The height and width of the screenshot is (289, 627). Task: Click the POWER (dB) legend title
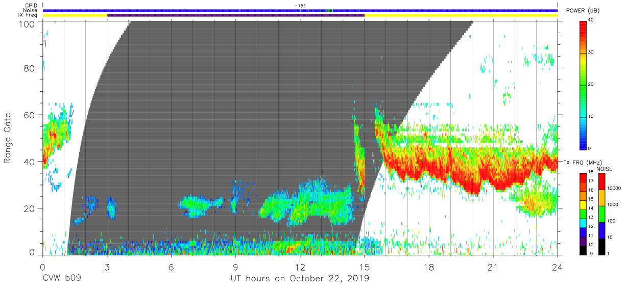[x=583, y=11]
